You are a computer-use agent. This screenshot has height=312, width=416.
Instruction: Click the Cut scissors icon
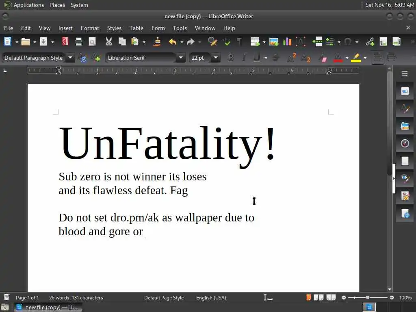(109, 42)
